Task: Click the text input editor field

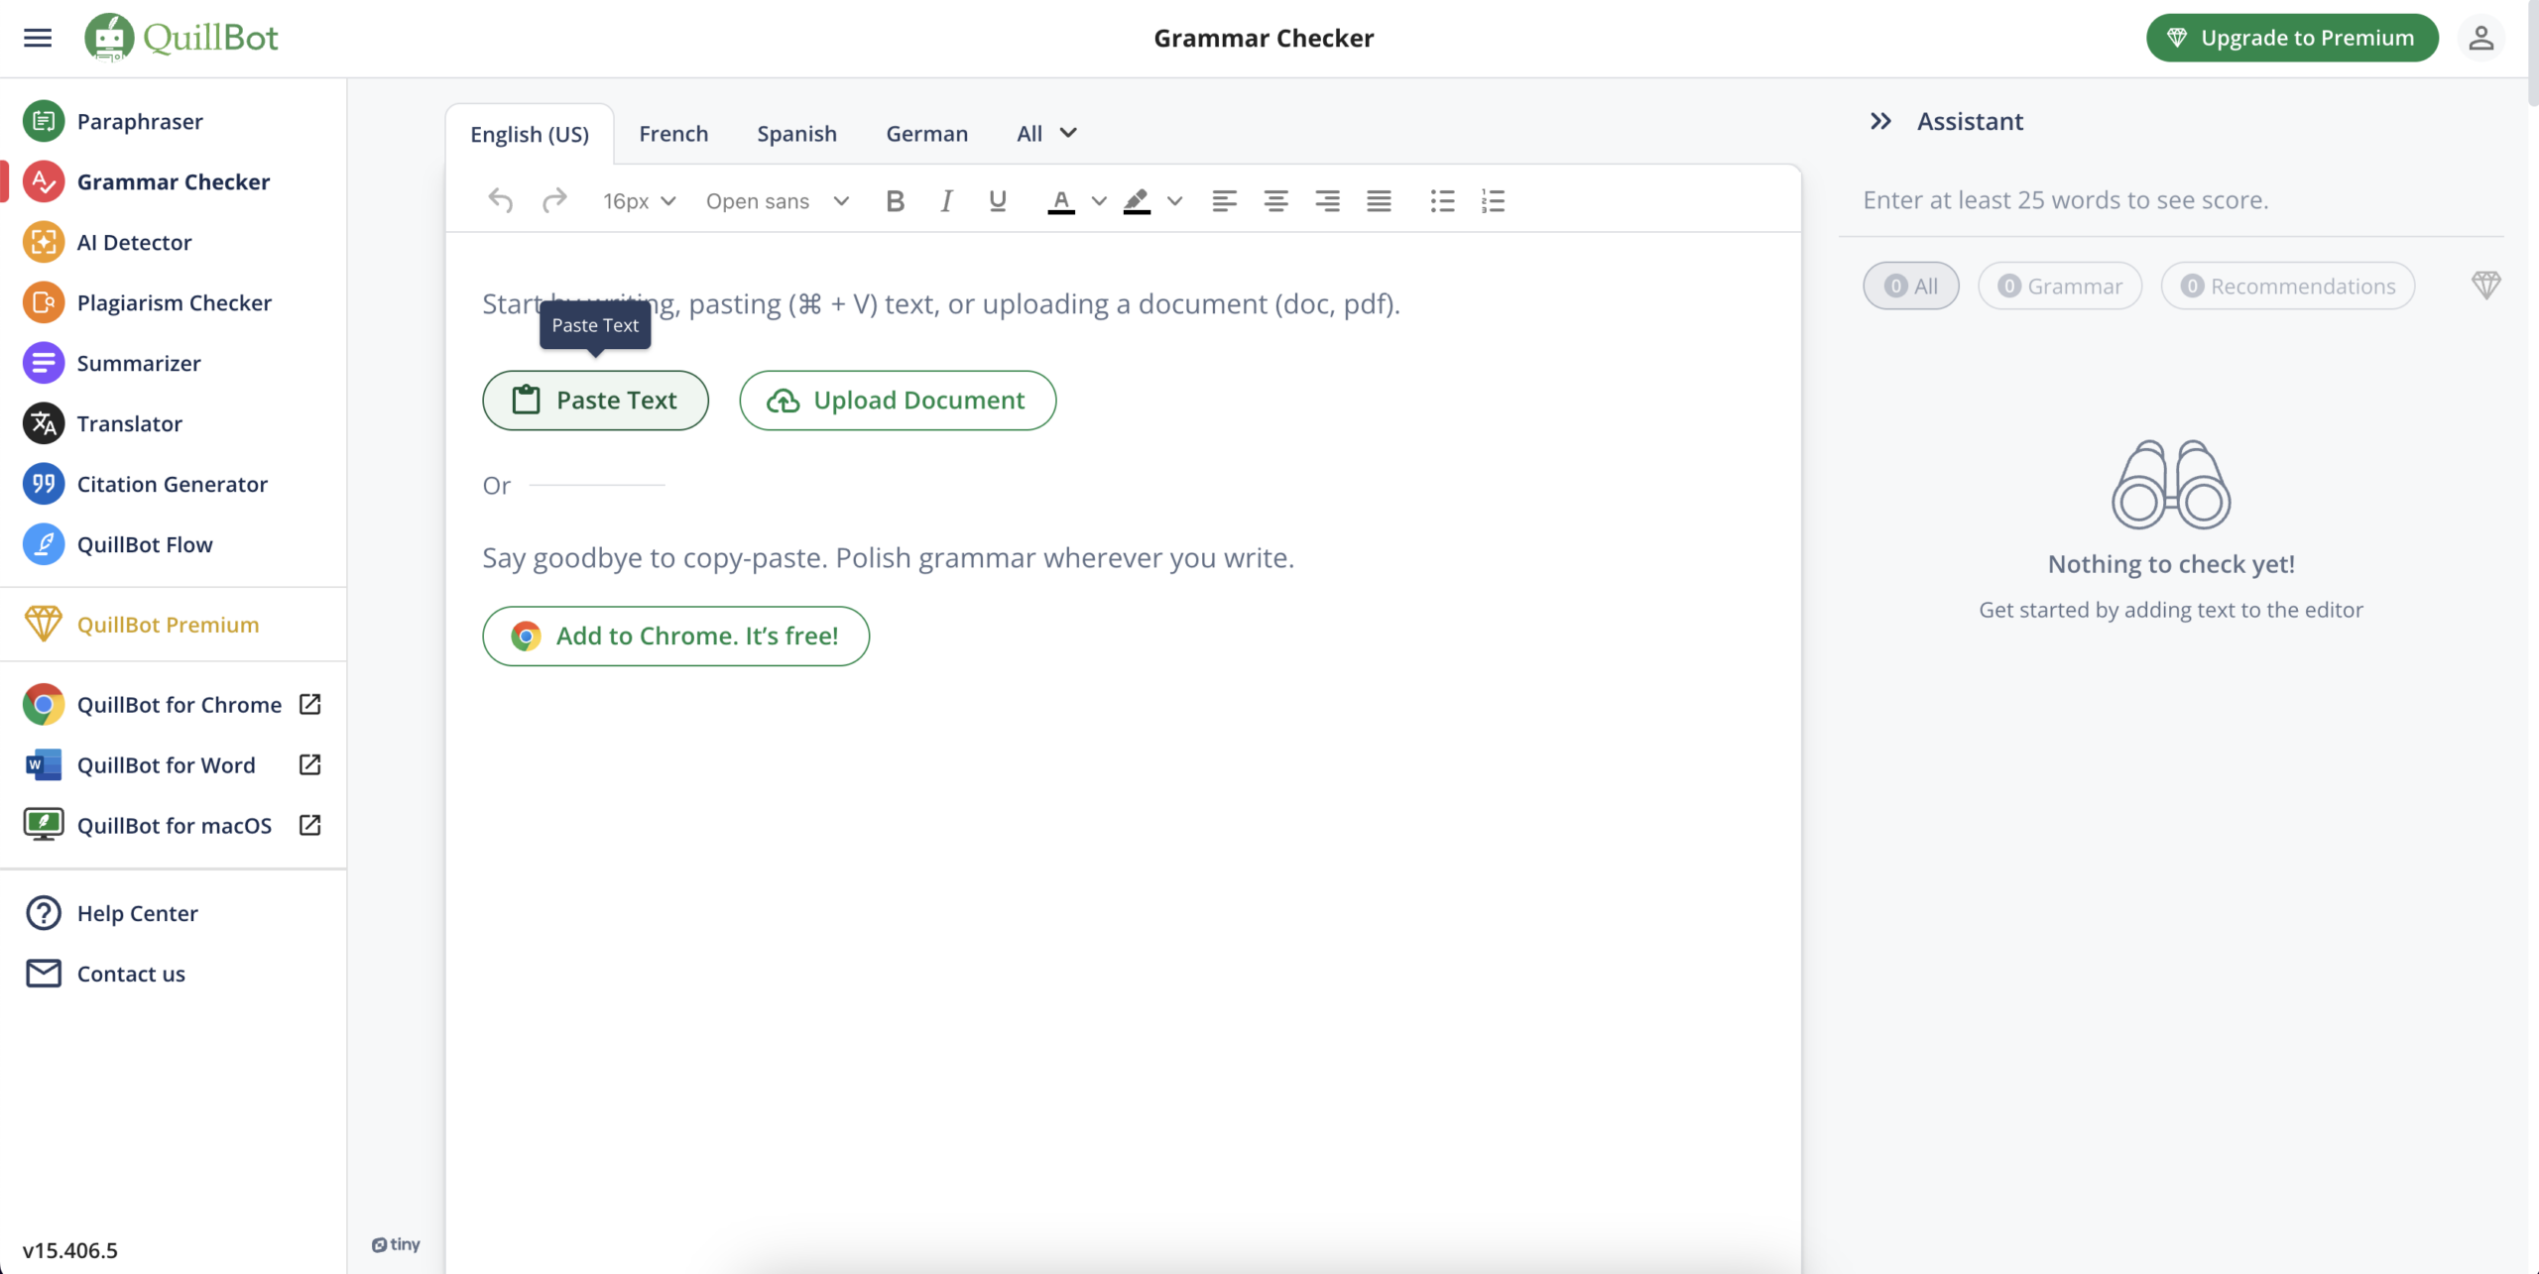Action: point(1125,303)
